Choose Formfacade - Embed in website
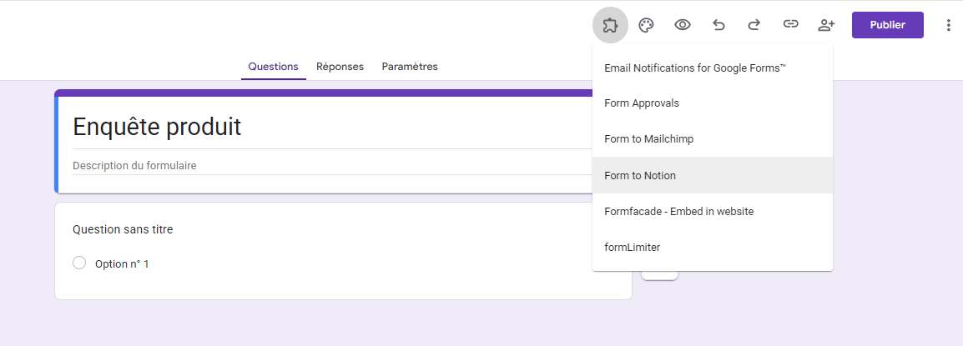963x346 pixels. point(678,212)
